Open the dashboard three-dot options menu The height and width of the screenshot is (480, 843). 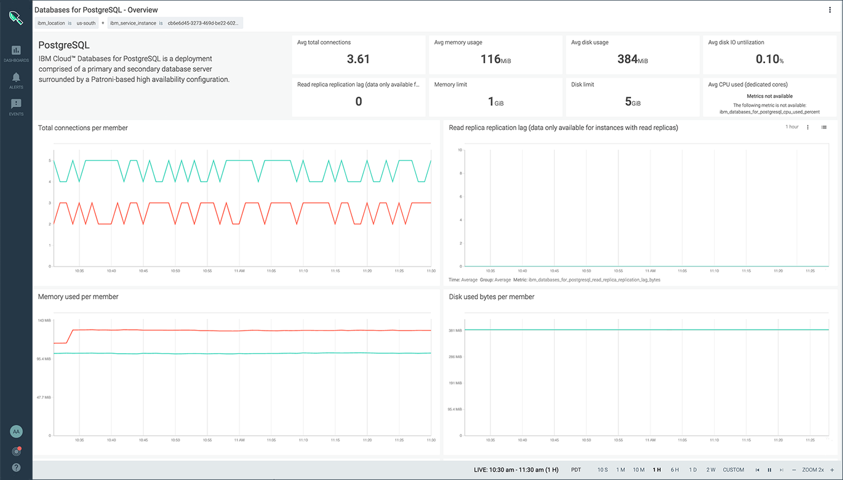pos(830,10)
